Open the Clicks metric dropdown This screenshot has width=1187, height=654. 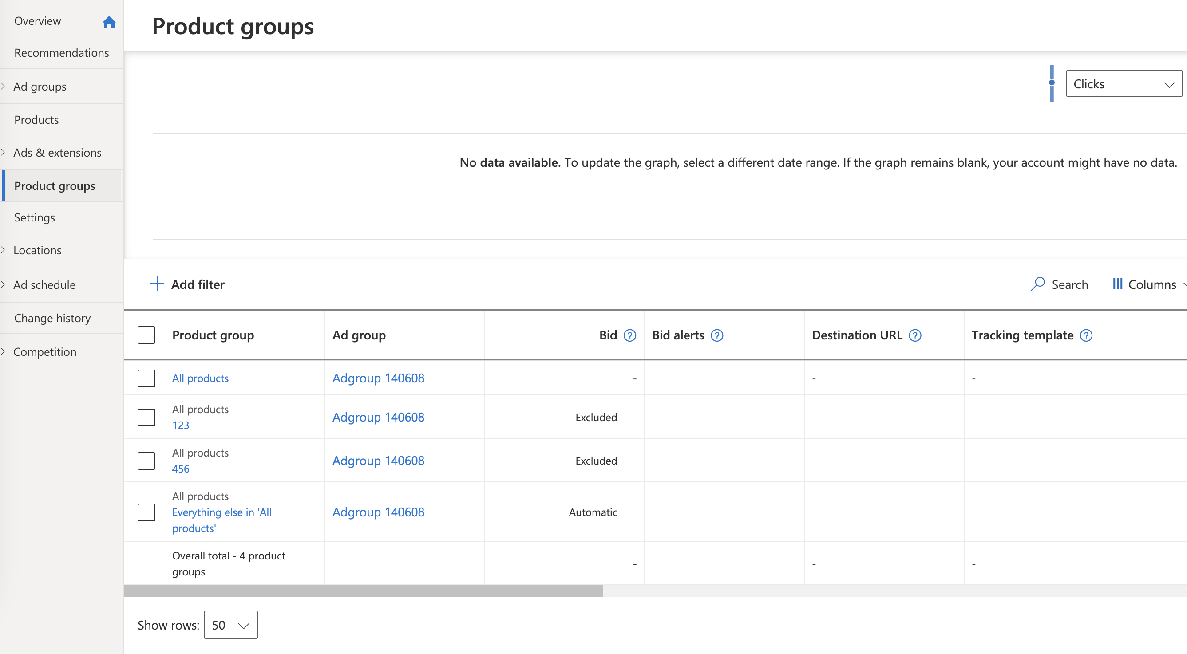click(1124, 84)
